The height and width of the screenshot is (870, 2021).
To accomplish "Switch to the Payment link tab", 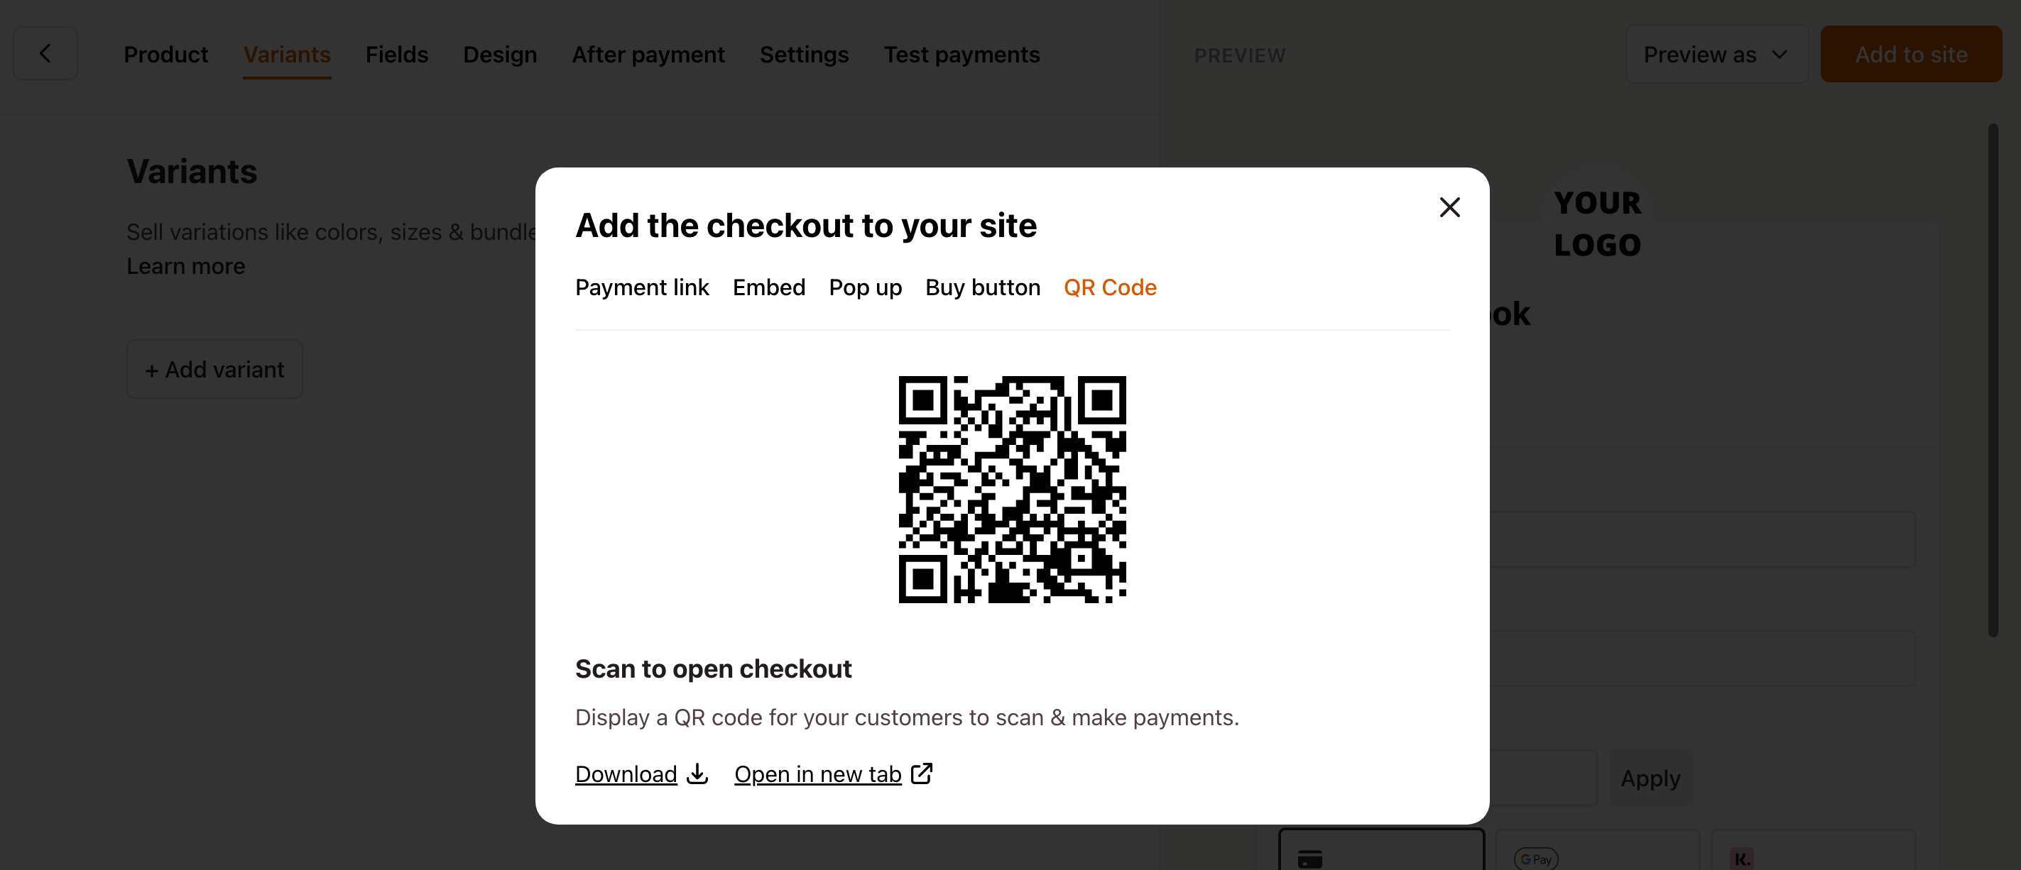I will pos(642,287).
